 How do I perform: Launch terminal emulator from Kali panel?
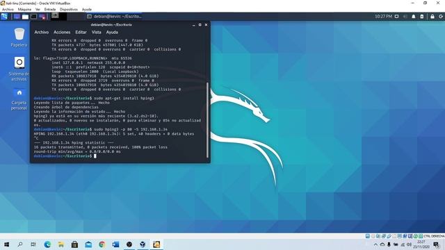pyautogui.click(x=33, y=17)
